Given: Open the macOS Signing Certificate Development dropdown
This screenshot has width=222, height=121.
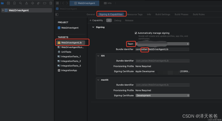Looking at the screenshot, I should 163,96.
